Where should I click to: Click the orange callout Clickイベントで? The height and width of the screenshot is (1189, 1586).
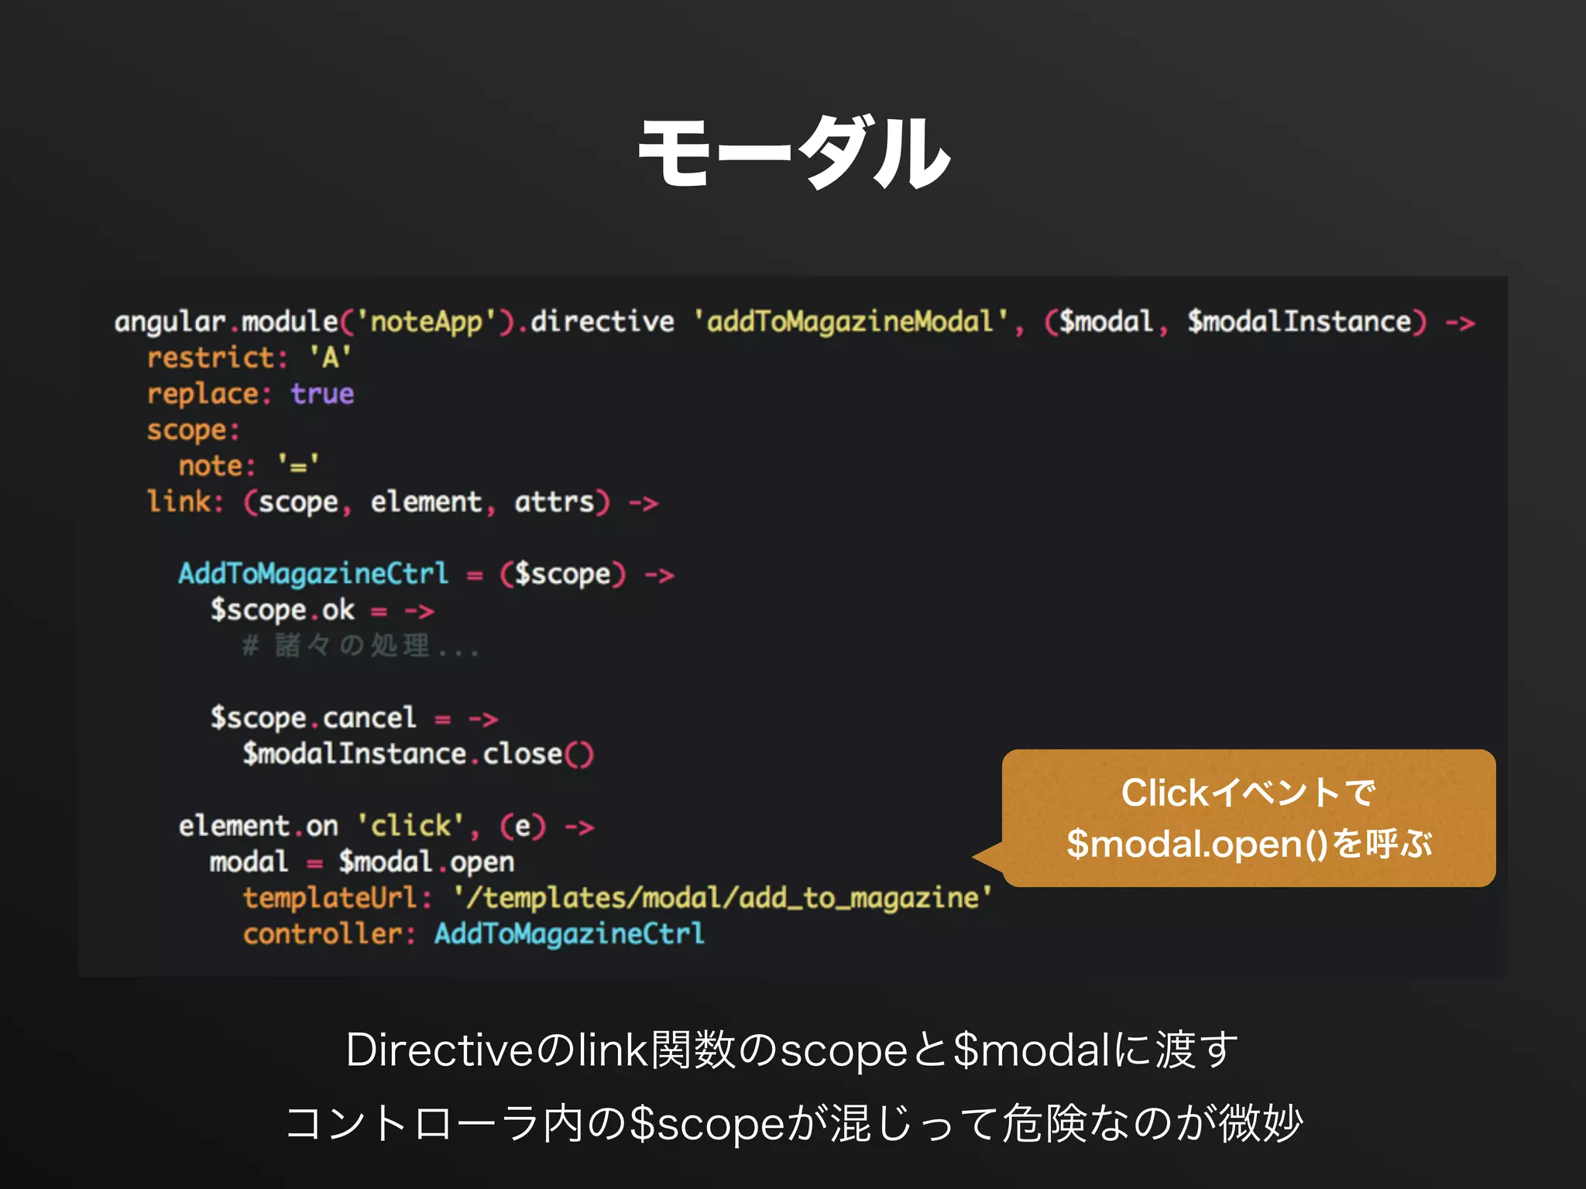tap(1248, 817)
